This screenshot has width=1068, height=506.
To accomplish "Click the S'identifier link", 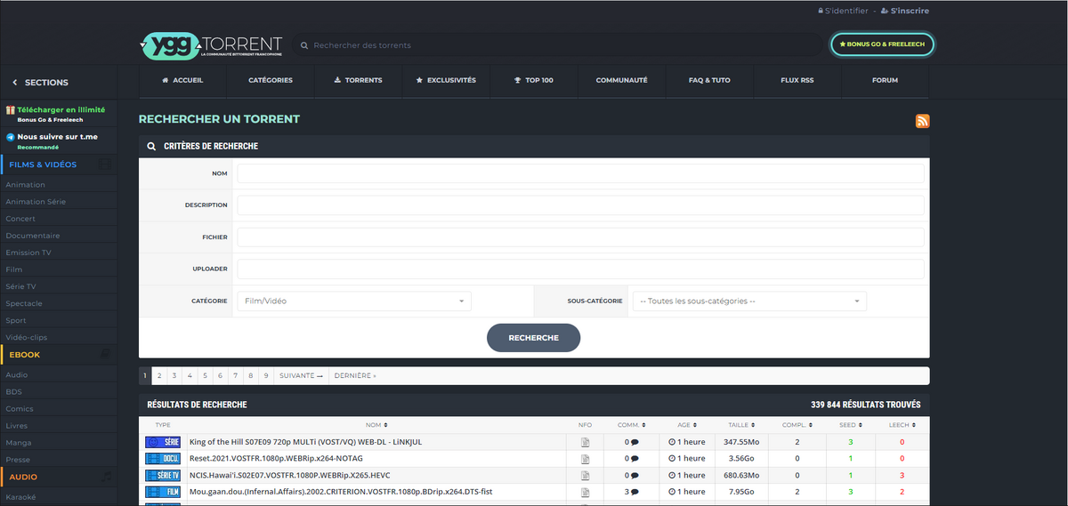I will (843, 11).
